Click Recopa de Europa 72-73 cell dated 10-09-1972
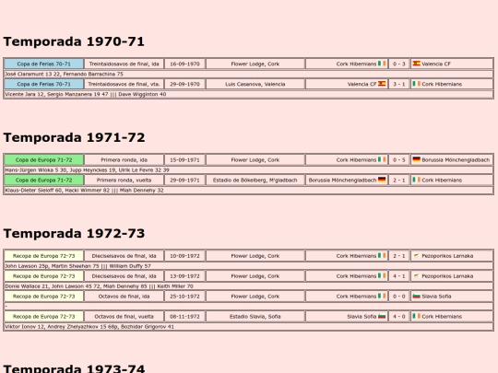The width and height of the screenshot is (498, 373). pos(44,256)
